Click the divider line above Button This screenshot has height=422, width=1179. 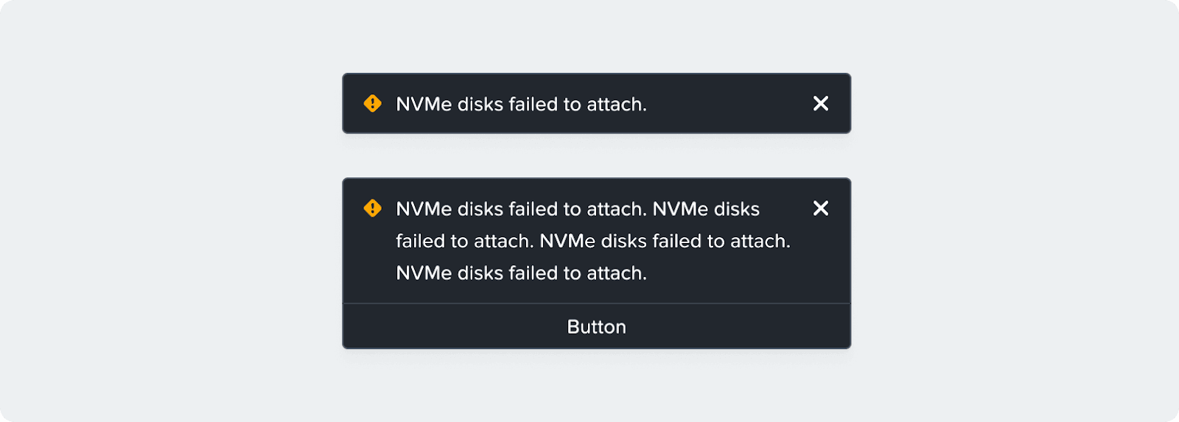point(596,303)
